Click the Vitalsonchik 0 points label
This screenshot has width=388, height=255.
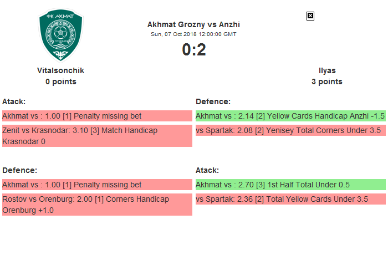pos(60,81)
